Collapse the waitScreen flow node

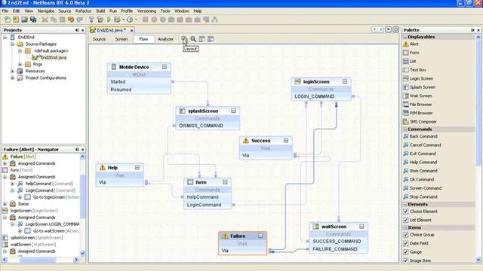tap(361, 227)
